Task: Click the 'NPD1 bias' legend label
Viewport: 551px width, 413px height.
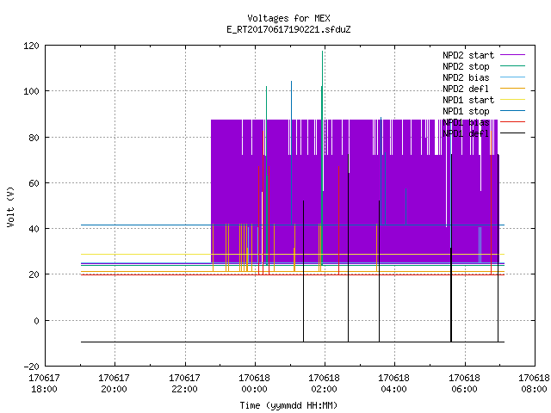Action: coord(466,122)
